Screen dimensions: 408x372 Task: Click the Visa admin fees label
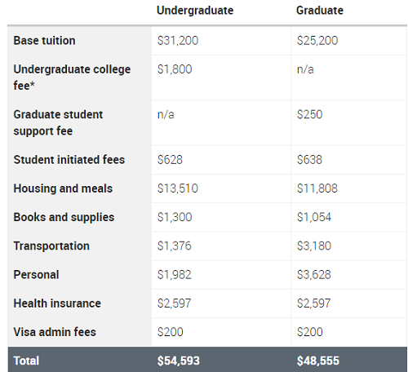pos(55,332)
